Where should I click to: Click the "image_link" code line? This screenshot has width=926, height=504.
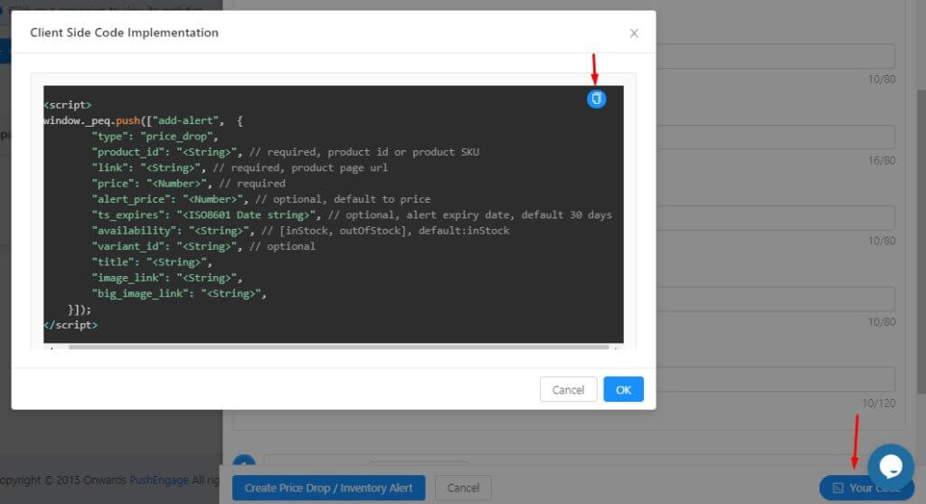tap(166, 278)
